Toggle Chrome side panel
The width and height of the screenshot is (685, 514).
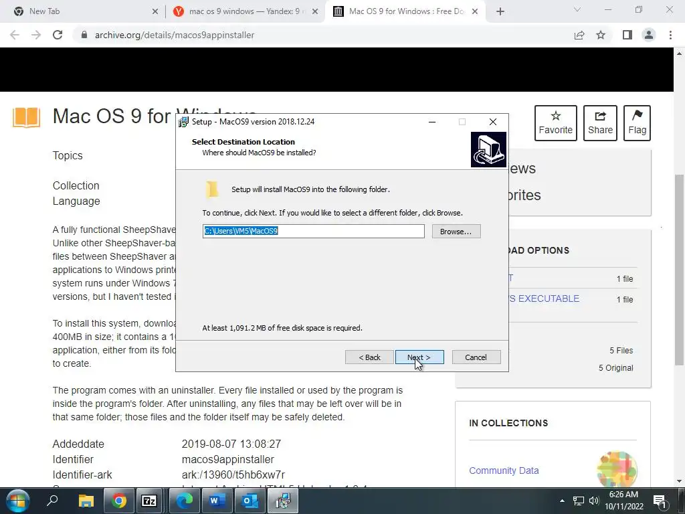pos(627,35)
